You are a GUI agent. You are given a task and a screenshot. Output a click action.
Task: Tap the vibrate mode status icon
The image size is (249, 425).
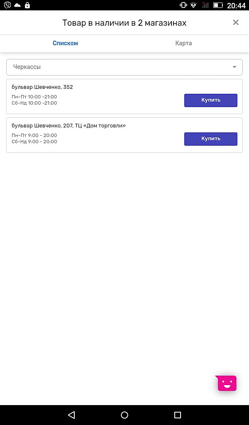tap(183, 5)
